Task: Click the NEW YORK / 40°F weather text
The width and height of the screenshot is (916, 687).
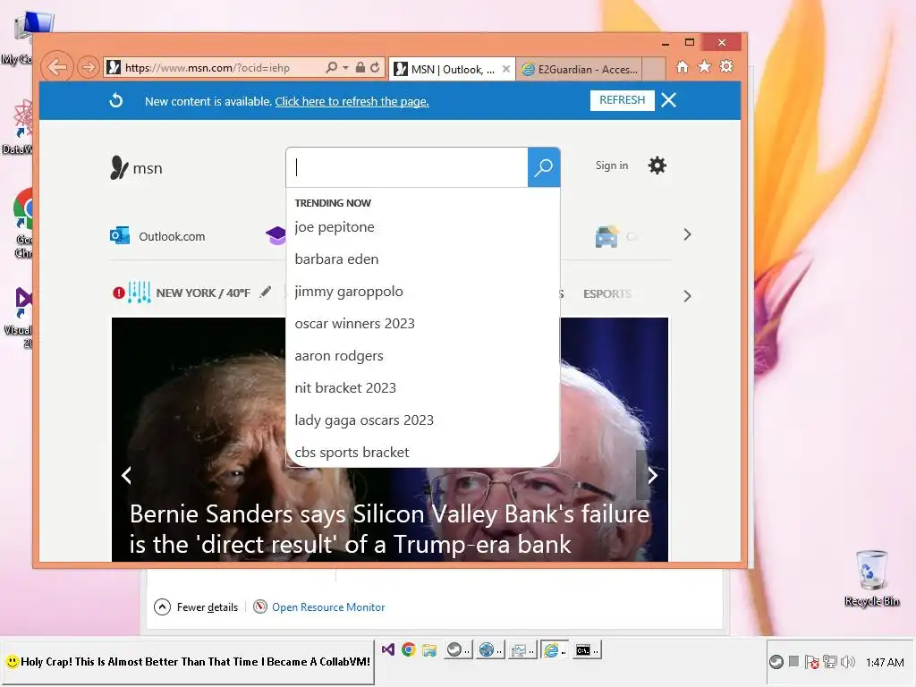Action: tap(203, 293)
